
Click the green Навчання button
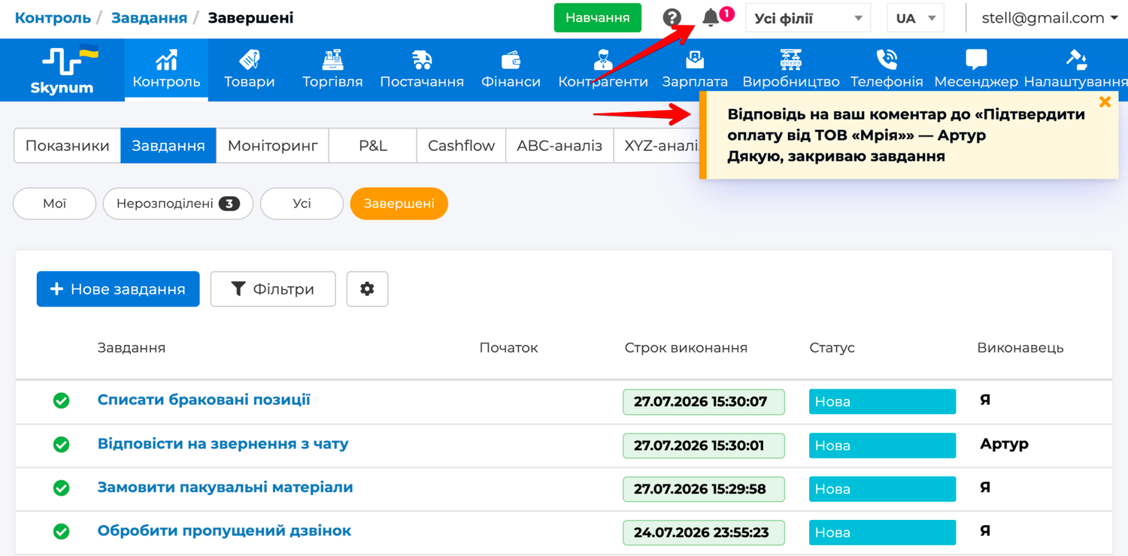tap(598, 18)
